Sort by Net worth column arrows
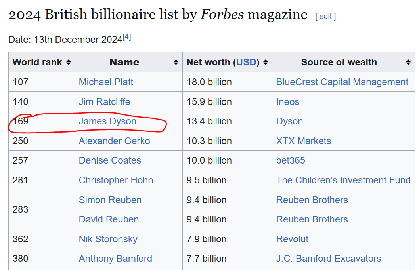The width and height of the screenshot is (419, 270). (x=266, y=63)
